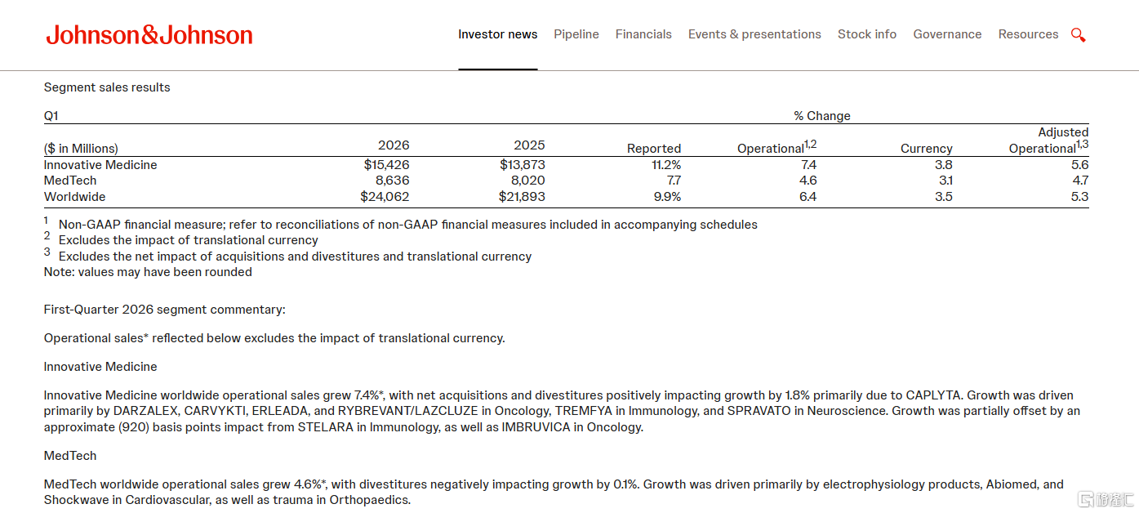Open the Resources navigation item
Screen dimensions: 1139x513
[x=1028, y=34]
